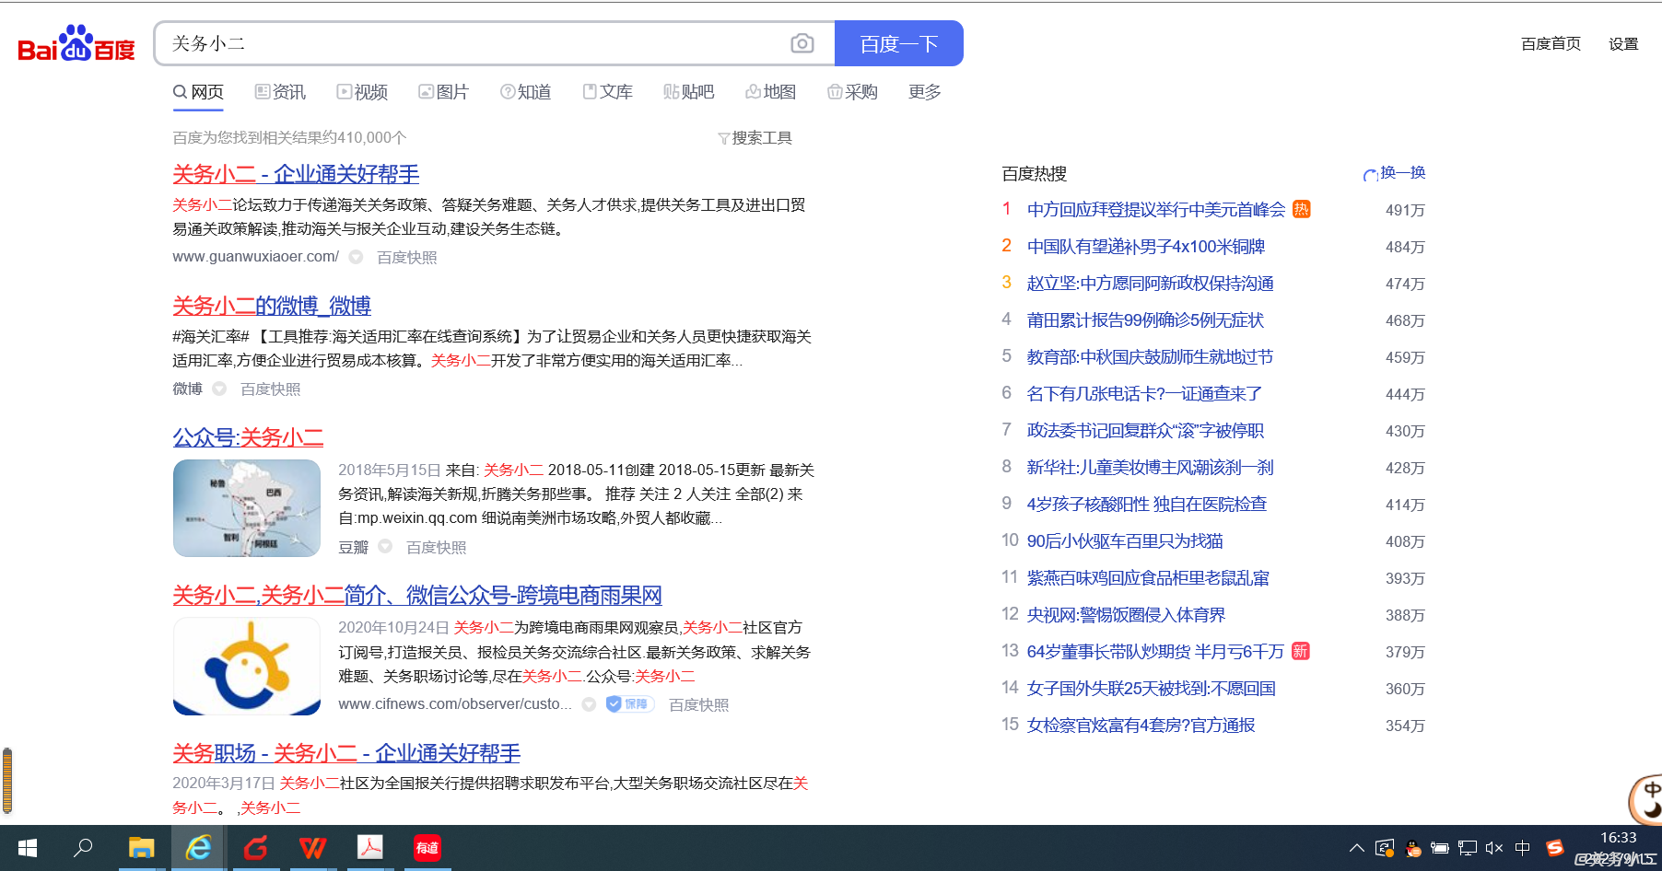Click the network tray icon
Viewport: 1662px width, 871px height.
[x=1468, y=848]
